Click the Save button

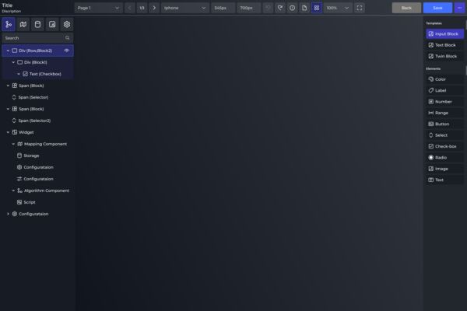pyautogui.click(x=437, y=8)
